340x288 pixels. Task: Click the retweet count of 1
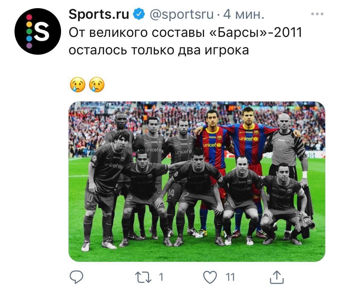161,277
